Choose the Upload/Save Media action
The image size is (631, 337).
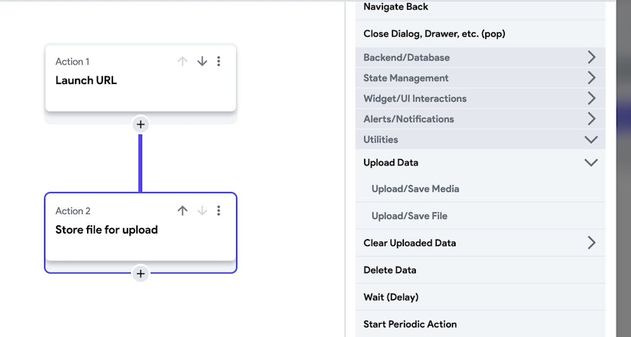[x=415, y=189]
